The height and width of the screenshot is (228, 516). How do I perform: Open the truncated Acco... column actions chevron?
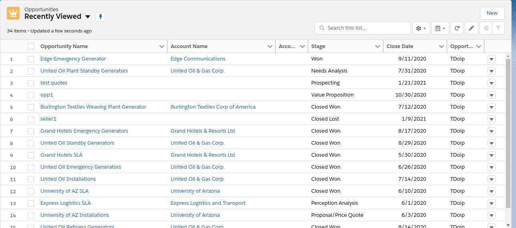(302, 46)
